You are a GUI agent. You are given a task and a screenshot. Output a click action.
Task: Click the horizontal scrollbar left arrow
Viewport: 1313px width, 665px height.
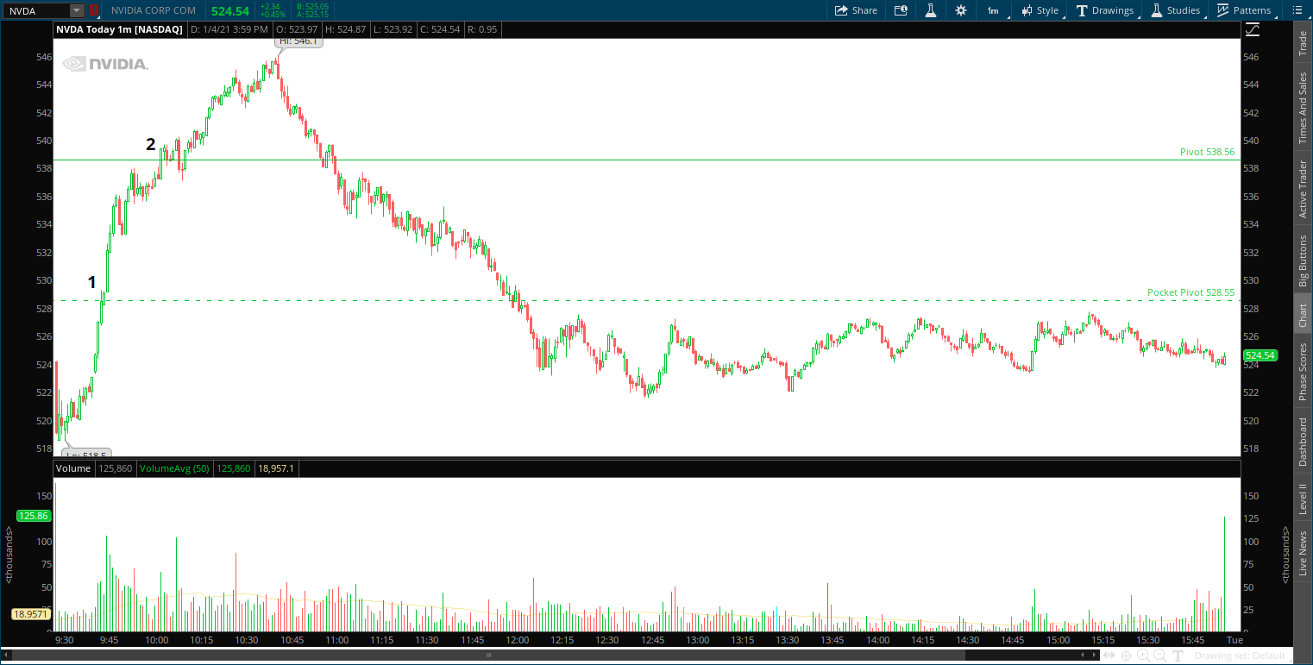[7, 656]
